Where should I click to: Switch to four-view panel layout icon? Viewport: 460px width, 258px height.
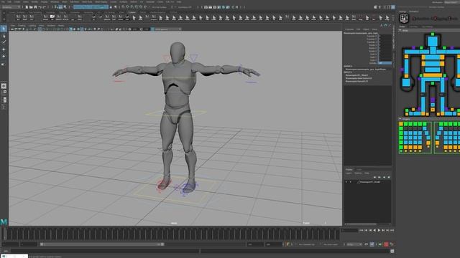pos(4,92)
